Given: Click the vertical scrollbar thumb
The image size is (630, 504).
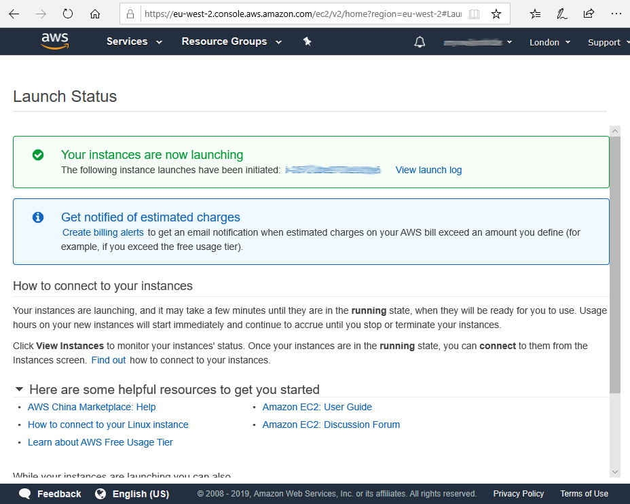Looking at the screenshot, I should 615,264.
